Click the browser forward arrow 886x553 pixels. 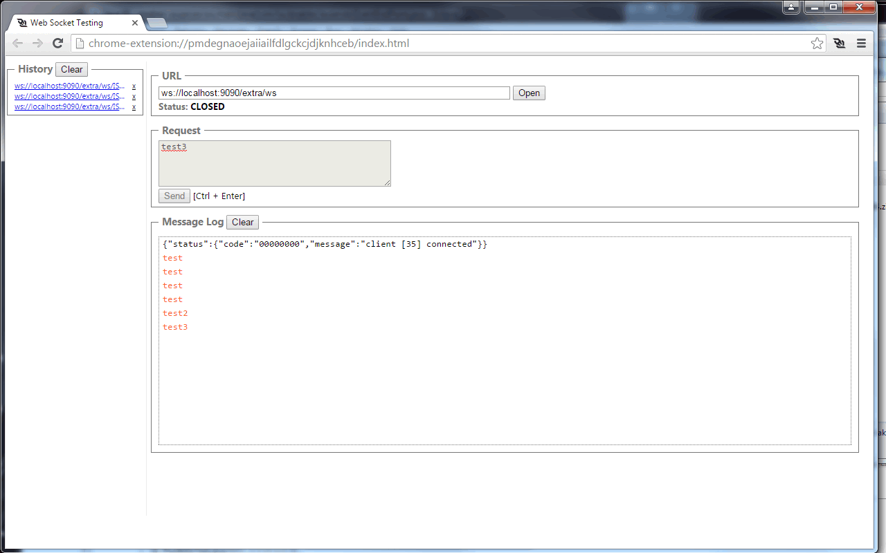pyautogui.click(x=37, y=43)
